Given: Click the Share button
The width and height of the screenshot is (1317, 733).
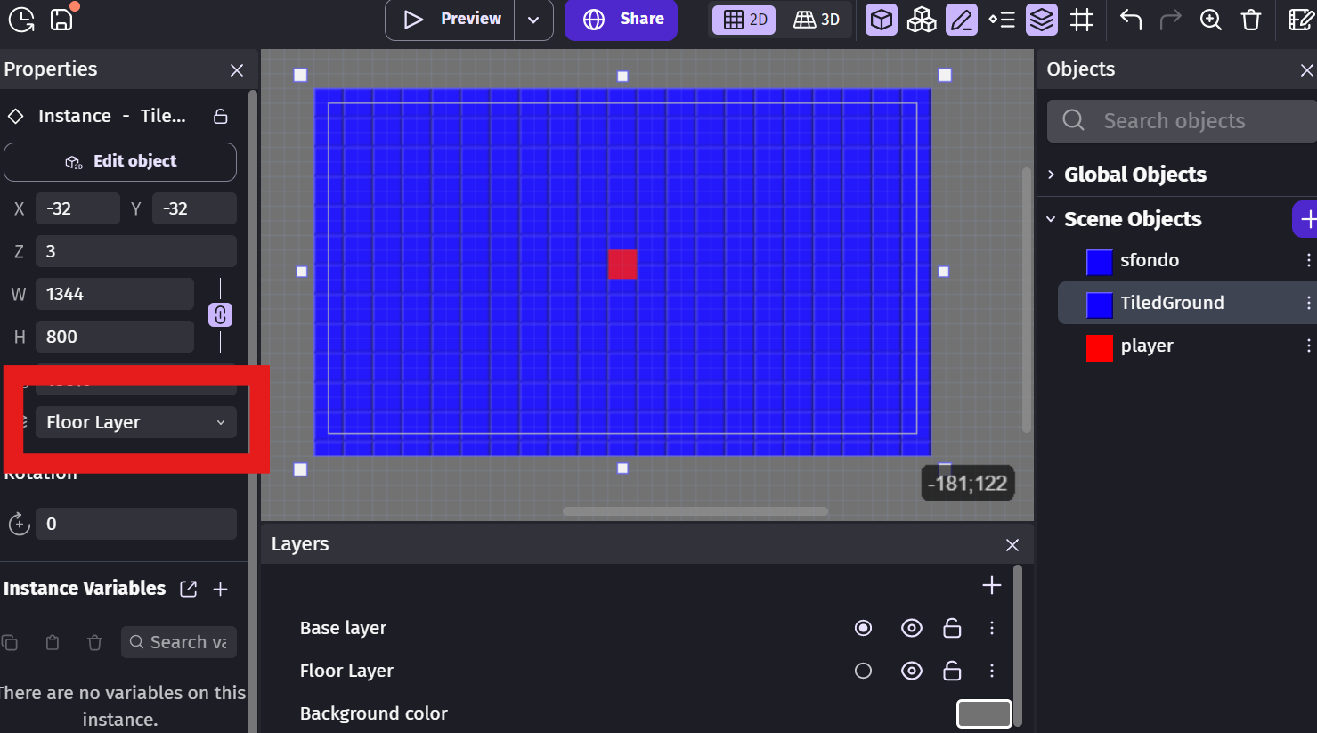Looking at the screenshot, I should point(621,20).
